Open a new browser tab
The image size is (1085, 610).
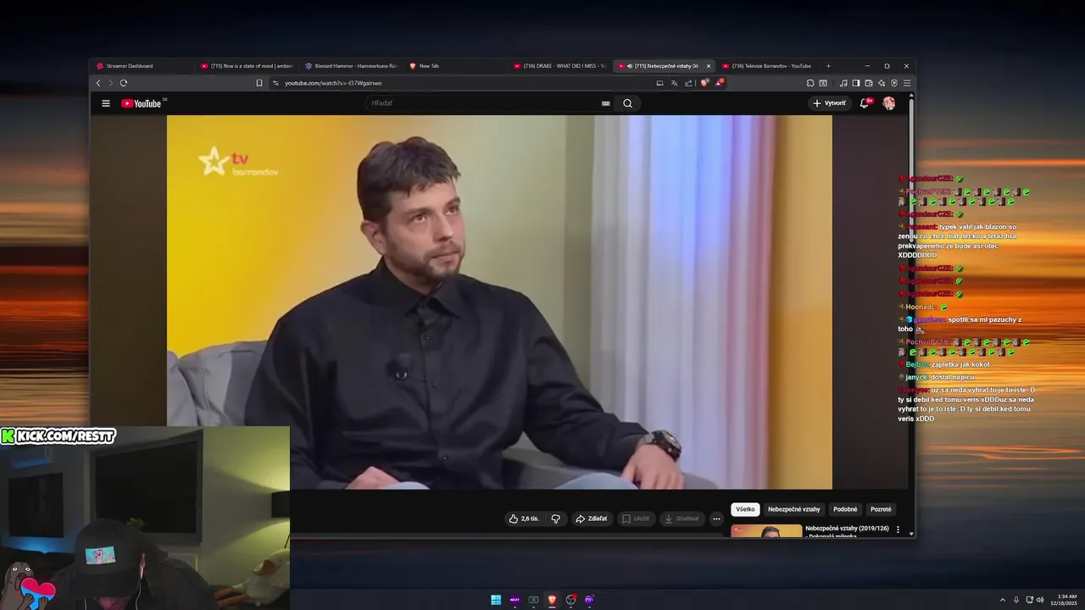(828, 66)
